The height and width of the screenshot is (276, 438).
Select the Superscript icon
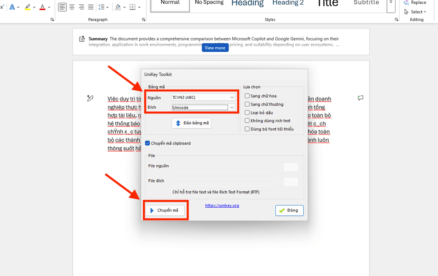pyautogui.click(x=3, y=6)
